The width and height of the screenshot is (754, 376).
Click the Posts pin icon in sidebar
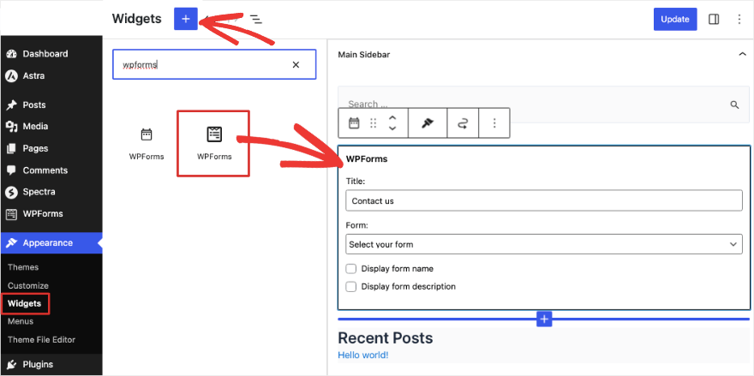pos(11,104)
